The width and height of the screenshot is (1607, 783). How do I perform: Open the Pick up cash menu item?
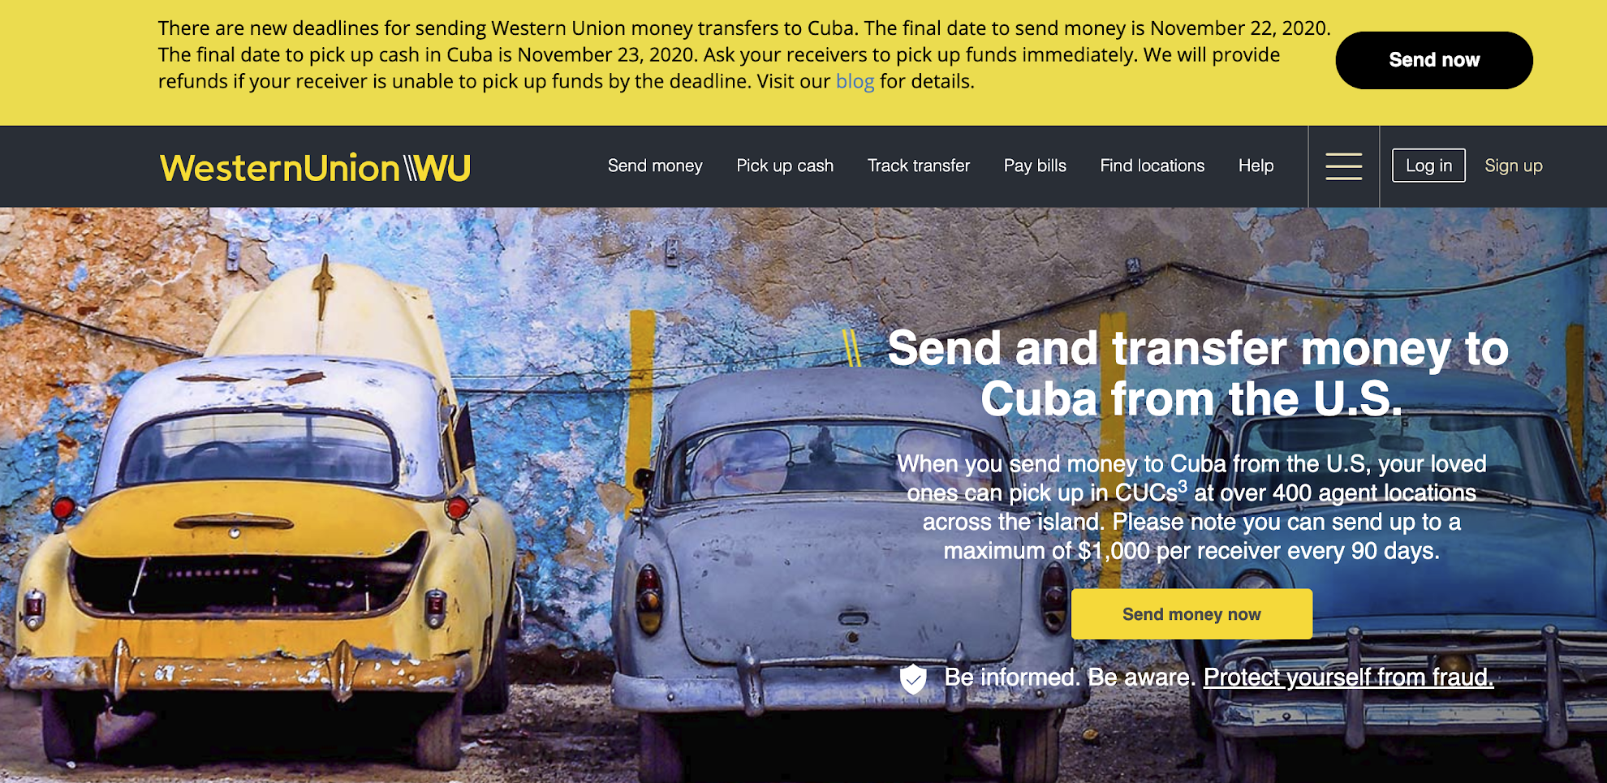[785, 166]
